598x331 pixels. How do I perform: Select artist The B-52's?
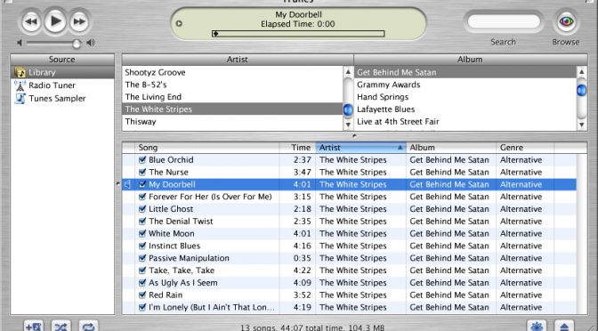click(232, 85)
